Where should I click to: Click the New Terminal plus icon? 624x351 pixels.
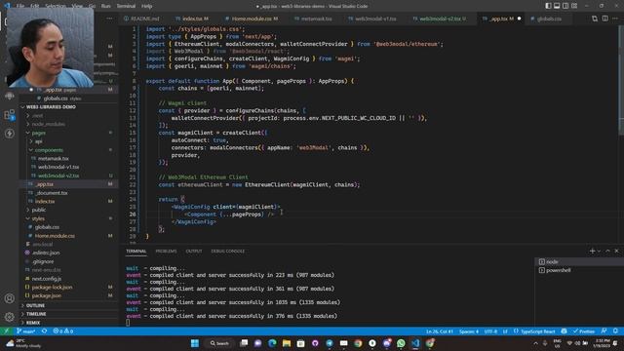[592, 251]
